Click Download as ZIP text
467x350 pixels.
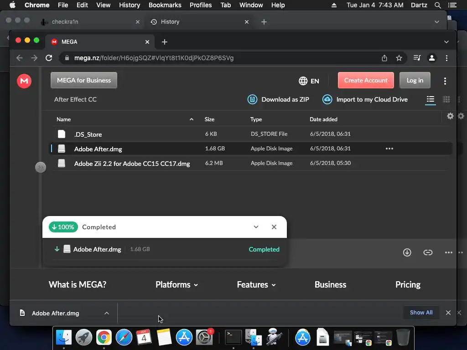[285, 99]
